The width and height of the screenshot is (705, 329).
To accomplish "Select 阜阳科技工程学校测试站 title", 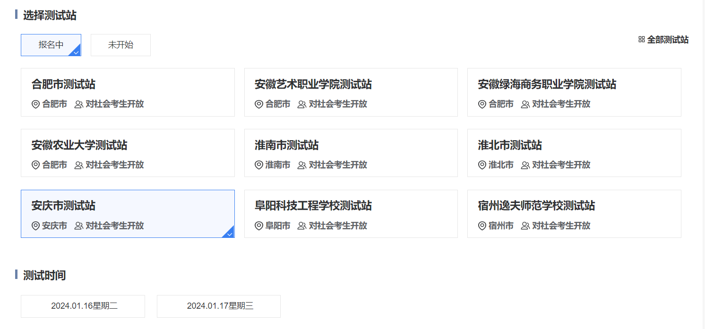I will click(313, 206).
